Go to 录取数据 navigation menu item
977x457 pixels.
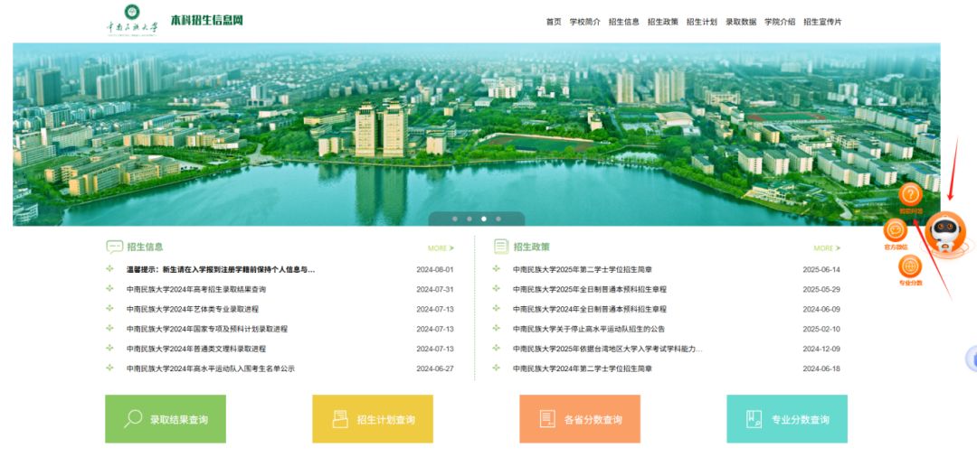click(740, 22)
